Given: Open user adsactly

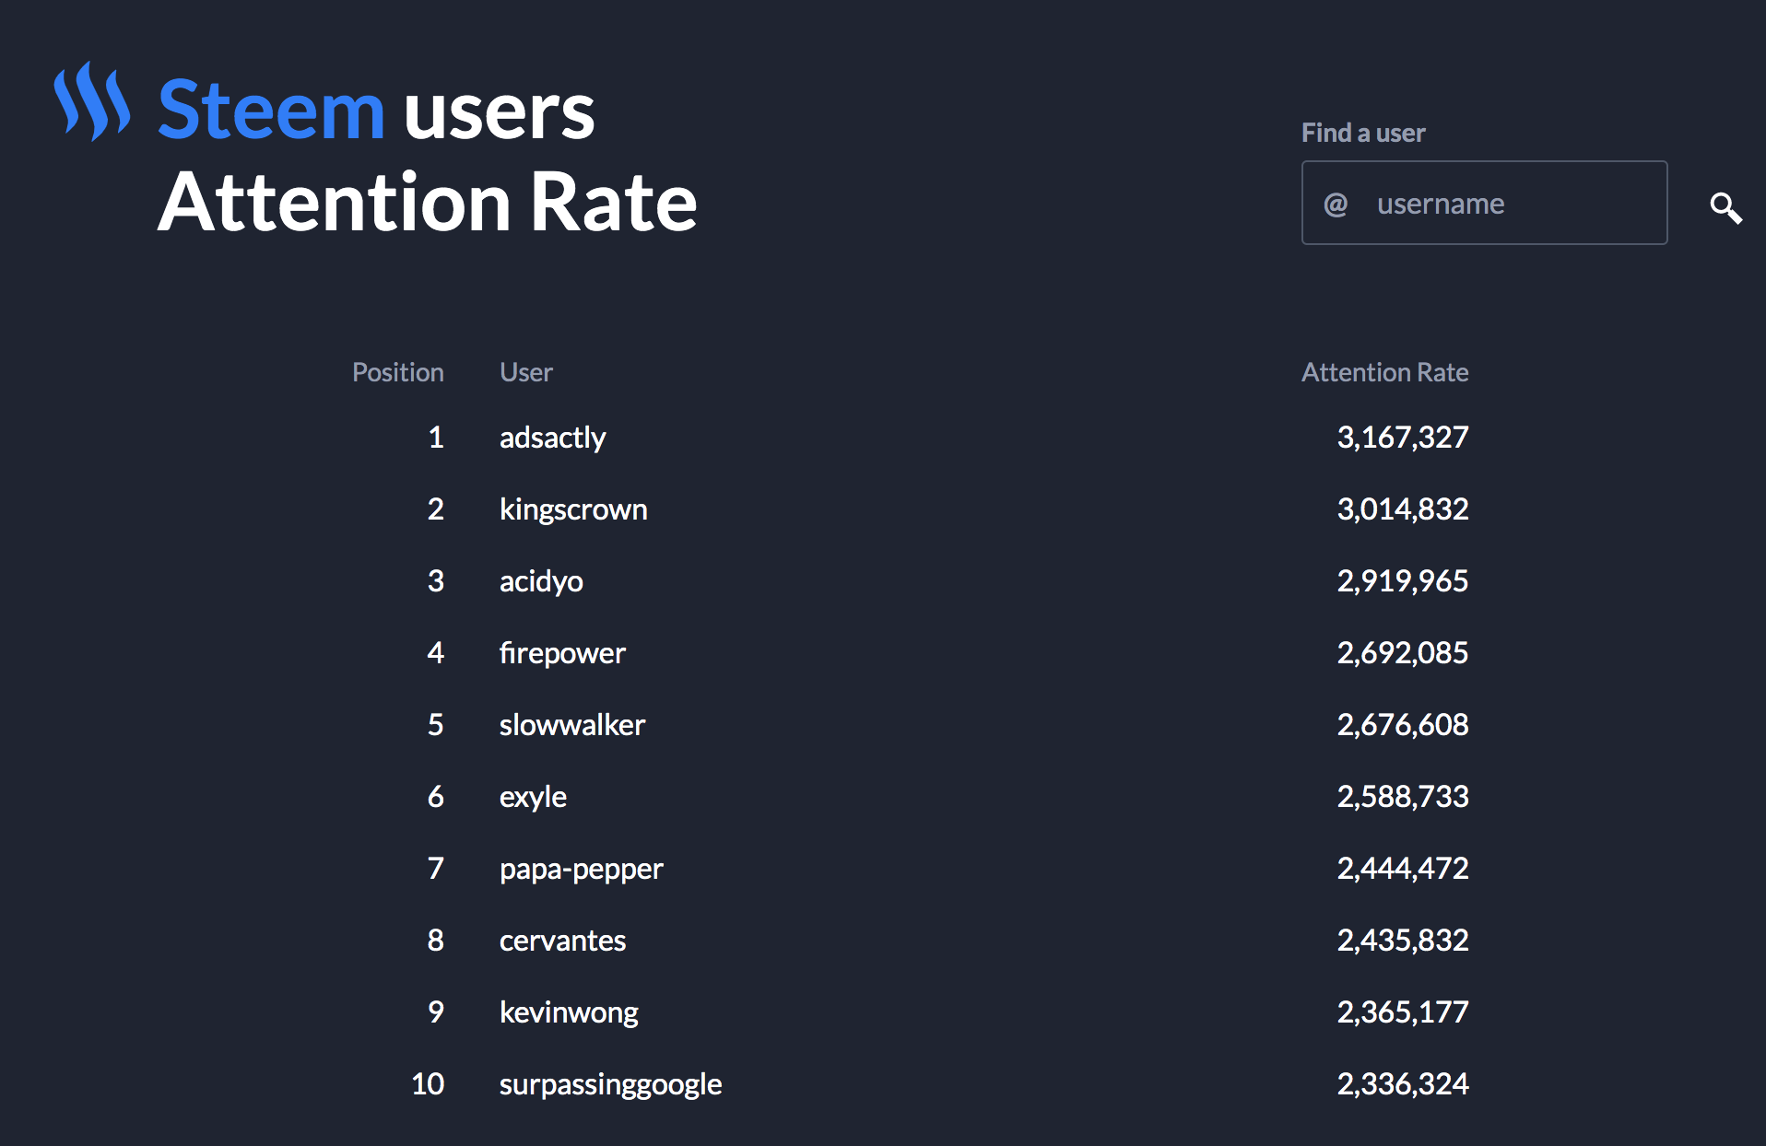Looking at the screenshot, I should click(x=552, y=438).
